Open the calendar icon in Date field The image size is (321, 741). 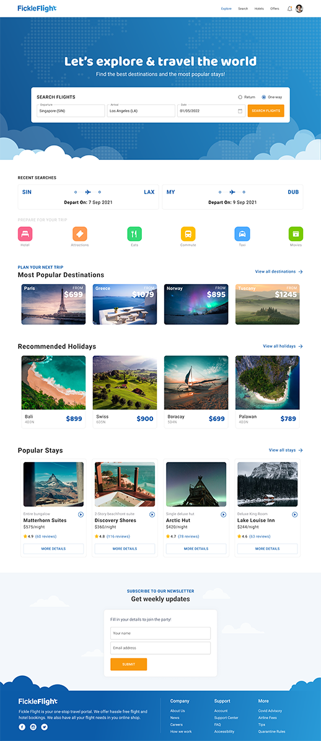coord(240,111)
